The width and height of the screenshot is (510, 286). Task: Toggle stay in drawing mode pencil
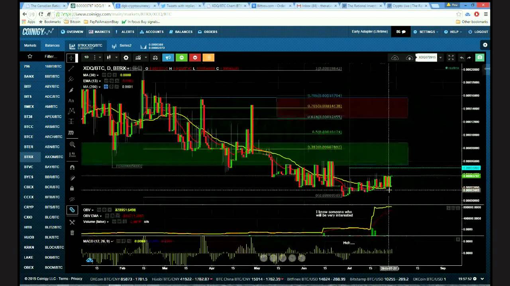point(72,178)
